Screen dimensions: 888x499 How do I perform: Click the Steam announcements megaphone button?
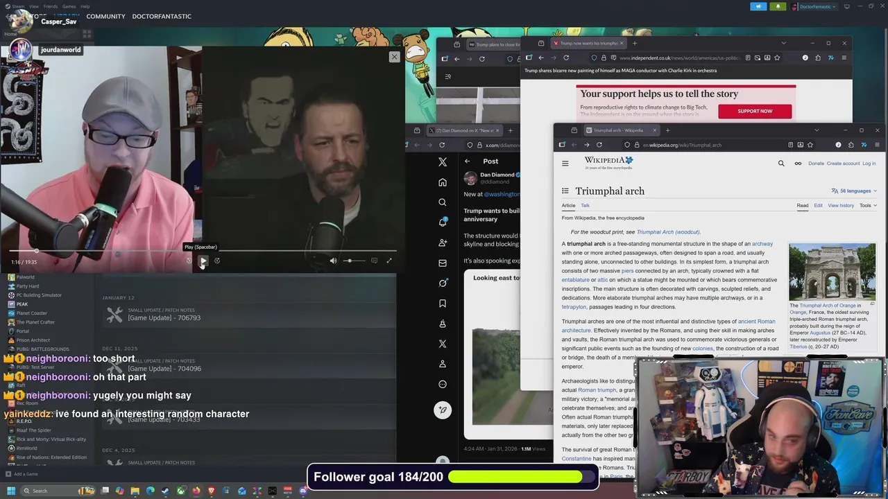click(x=758, y=6)
